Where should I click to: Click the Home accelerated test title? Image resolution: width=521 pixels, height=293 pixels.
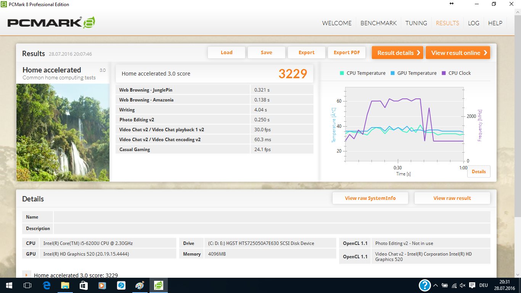[52, 70]
